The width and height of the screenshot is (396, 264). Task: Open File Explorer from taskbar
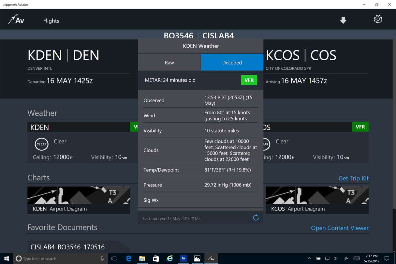click(x=142, y=258)
